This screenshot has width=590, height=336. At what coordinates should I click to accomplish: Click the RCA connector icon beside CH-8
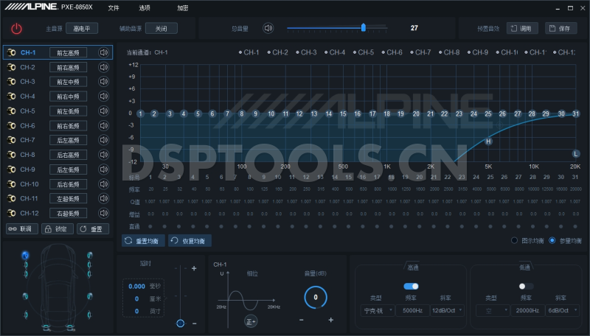12,155
